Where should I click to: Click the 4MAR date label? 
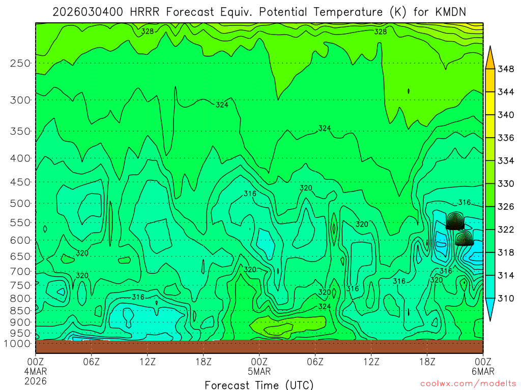coord(36,371)
